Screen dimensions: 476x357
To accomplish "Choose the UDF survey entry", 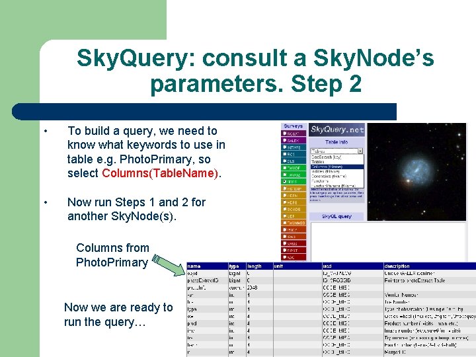I will click(x=294, y=216).
